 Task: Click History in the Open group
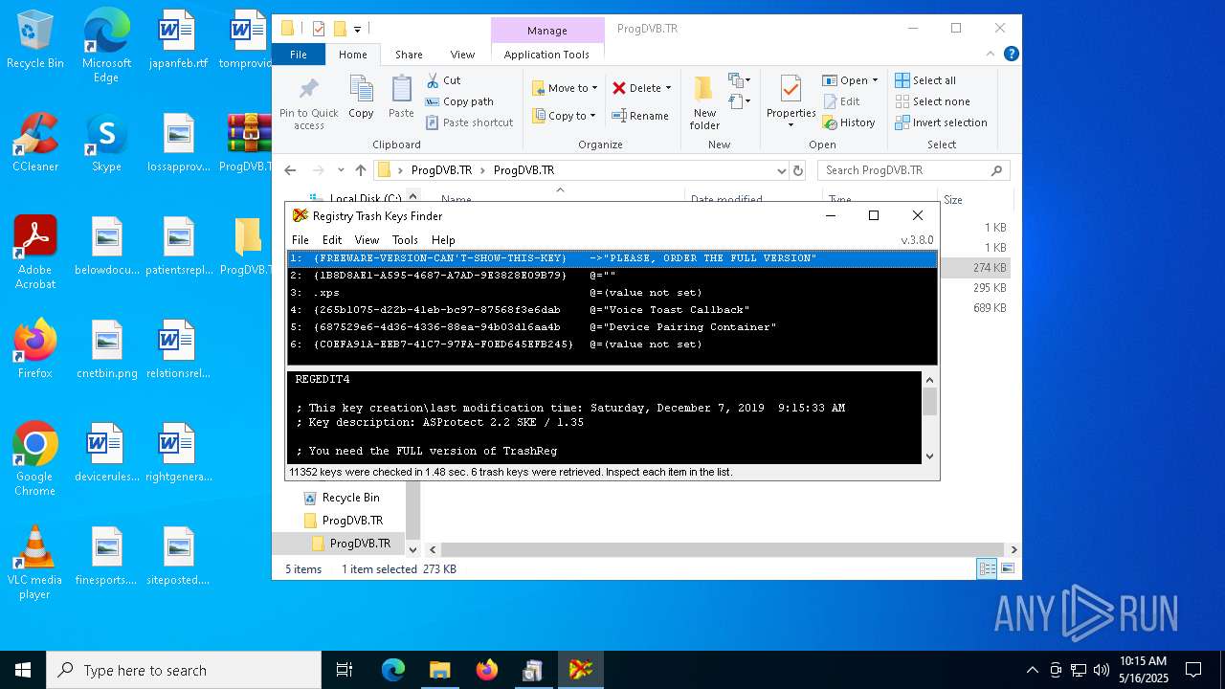tap(848, 122)
